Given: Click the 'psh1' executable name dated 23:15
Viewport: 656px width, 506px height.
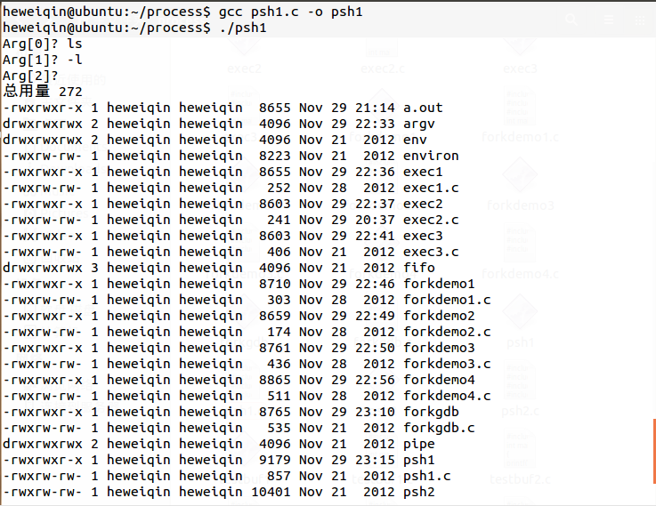Looking at the screenshot, I should pos(418,460).
